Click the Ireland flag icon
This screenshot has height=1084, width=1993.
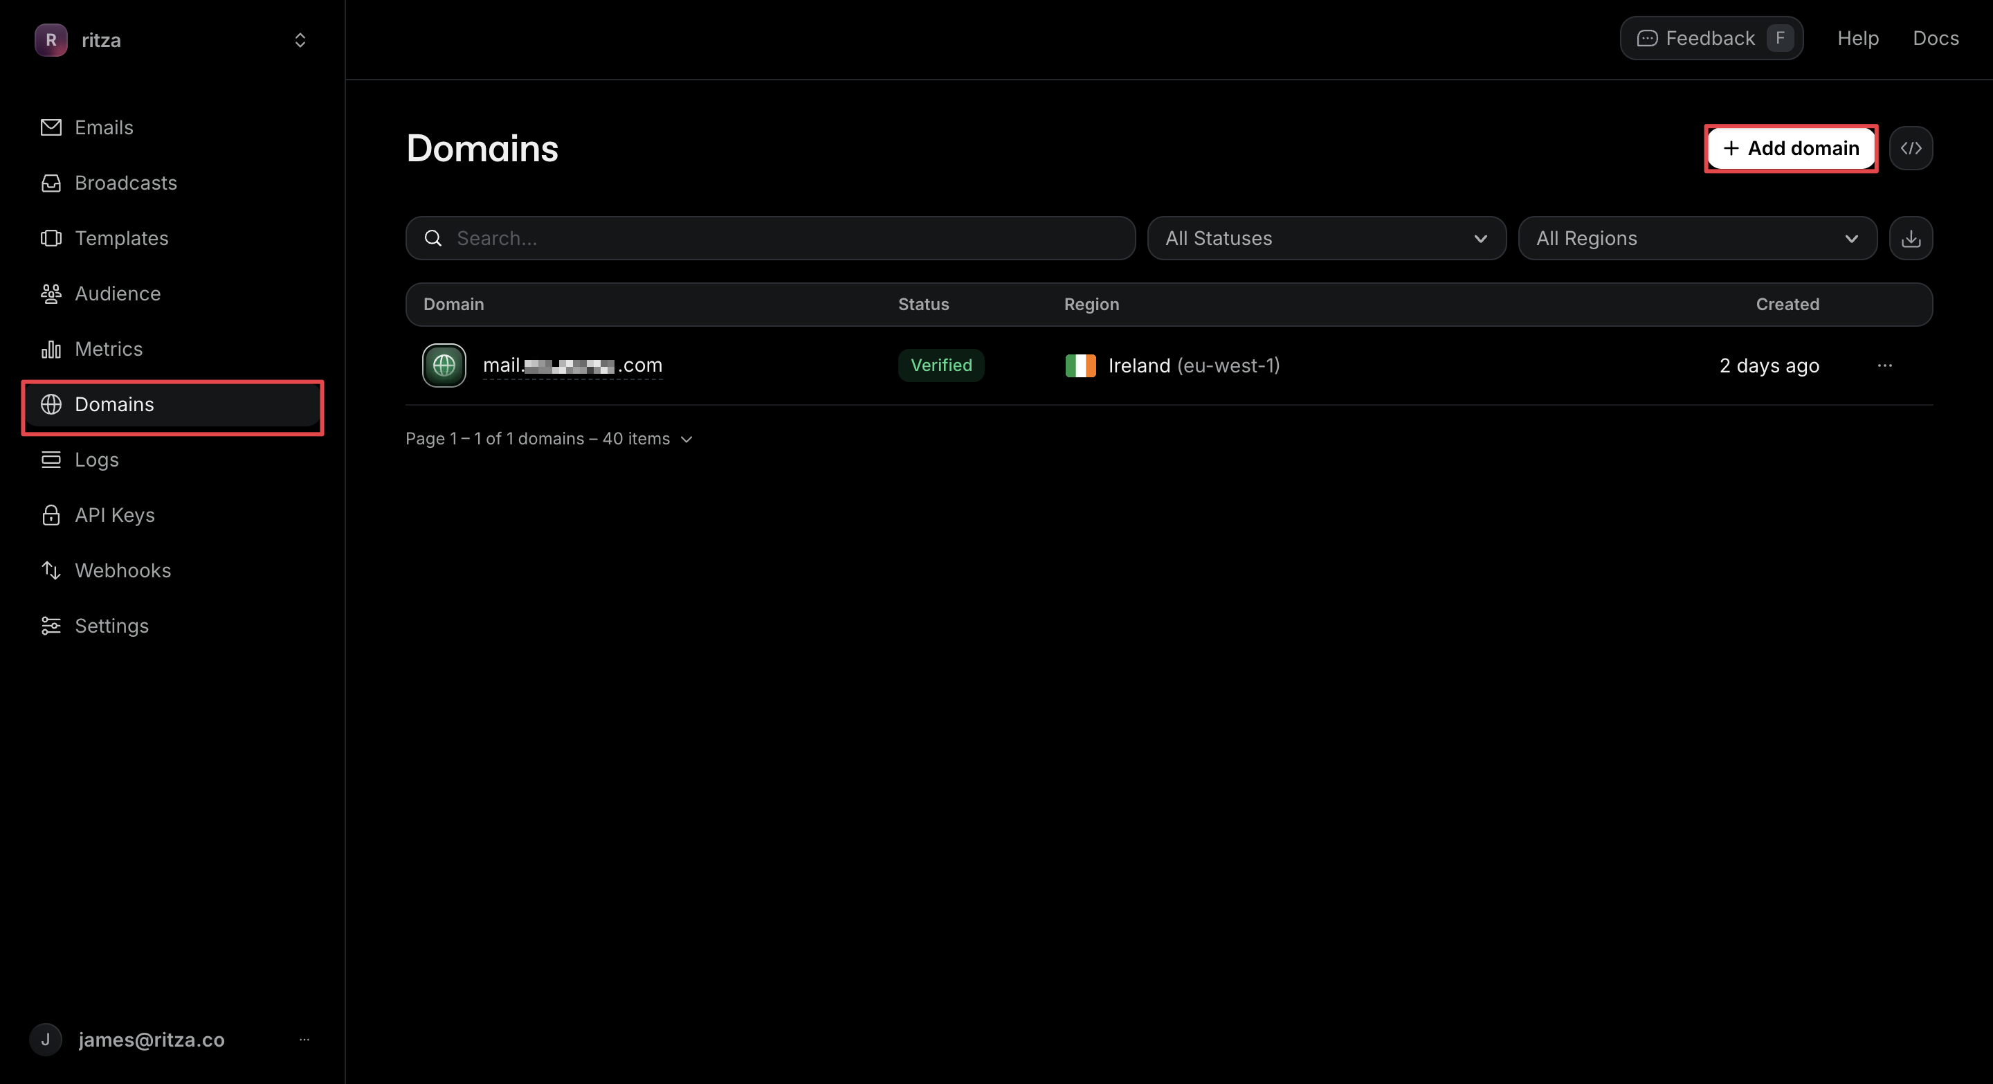[1080, 365]
